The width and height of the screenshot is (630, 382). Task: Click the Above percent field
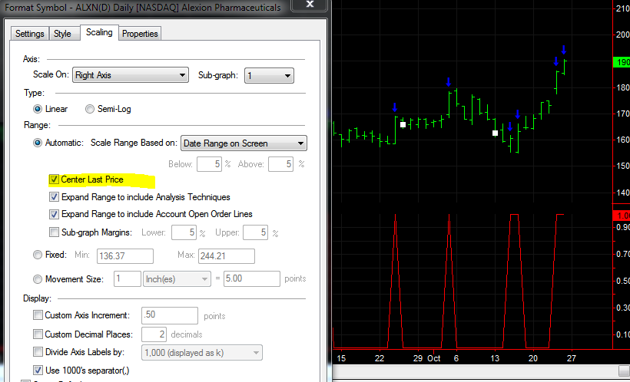click(x=281, y=163)
